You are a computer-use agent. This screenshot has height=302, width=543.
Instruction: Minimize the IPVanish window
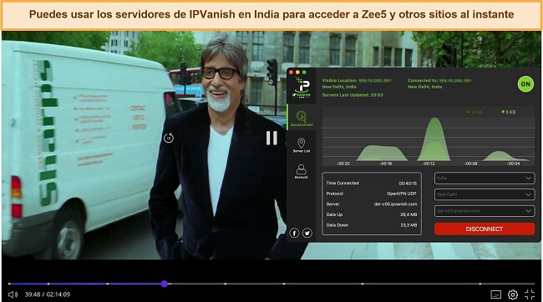coord(297,73)
